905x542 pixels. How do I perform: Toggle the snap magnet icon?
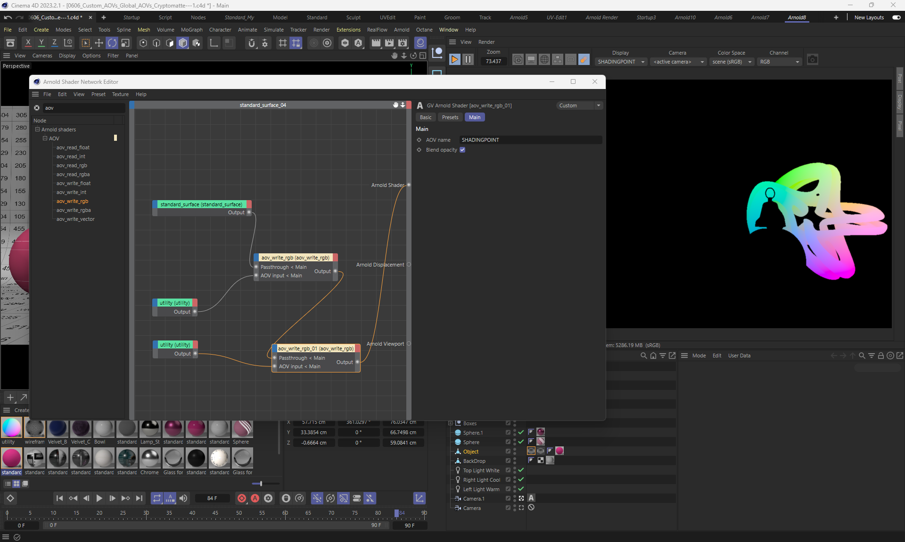(252, 43)
